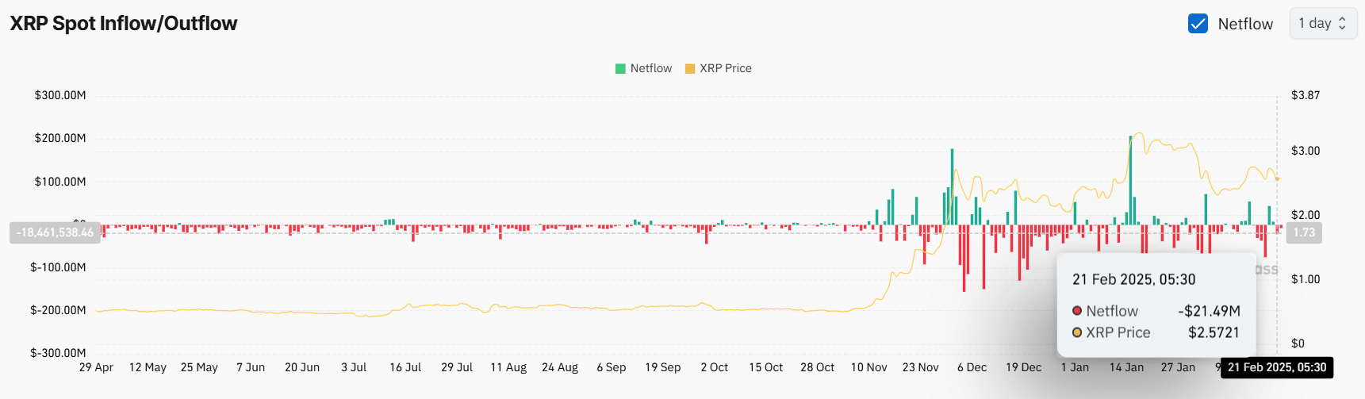Click the red Netflow dot in tooltip
This screenshot has width=1365, height=399.
[x=1077, y=311]
